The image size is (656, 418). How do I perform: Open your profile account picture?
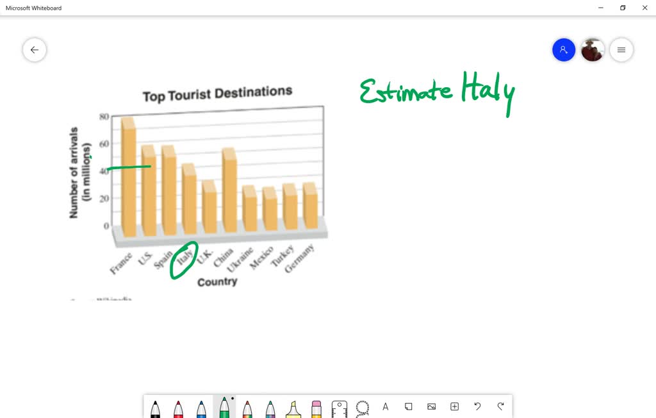(x=592, y=49)
